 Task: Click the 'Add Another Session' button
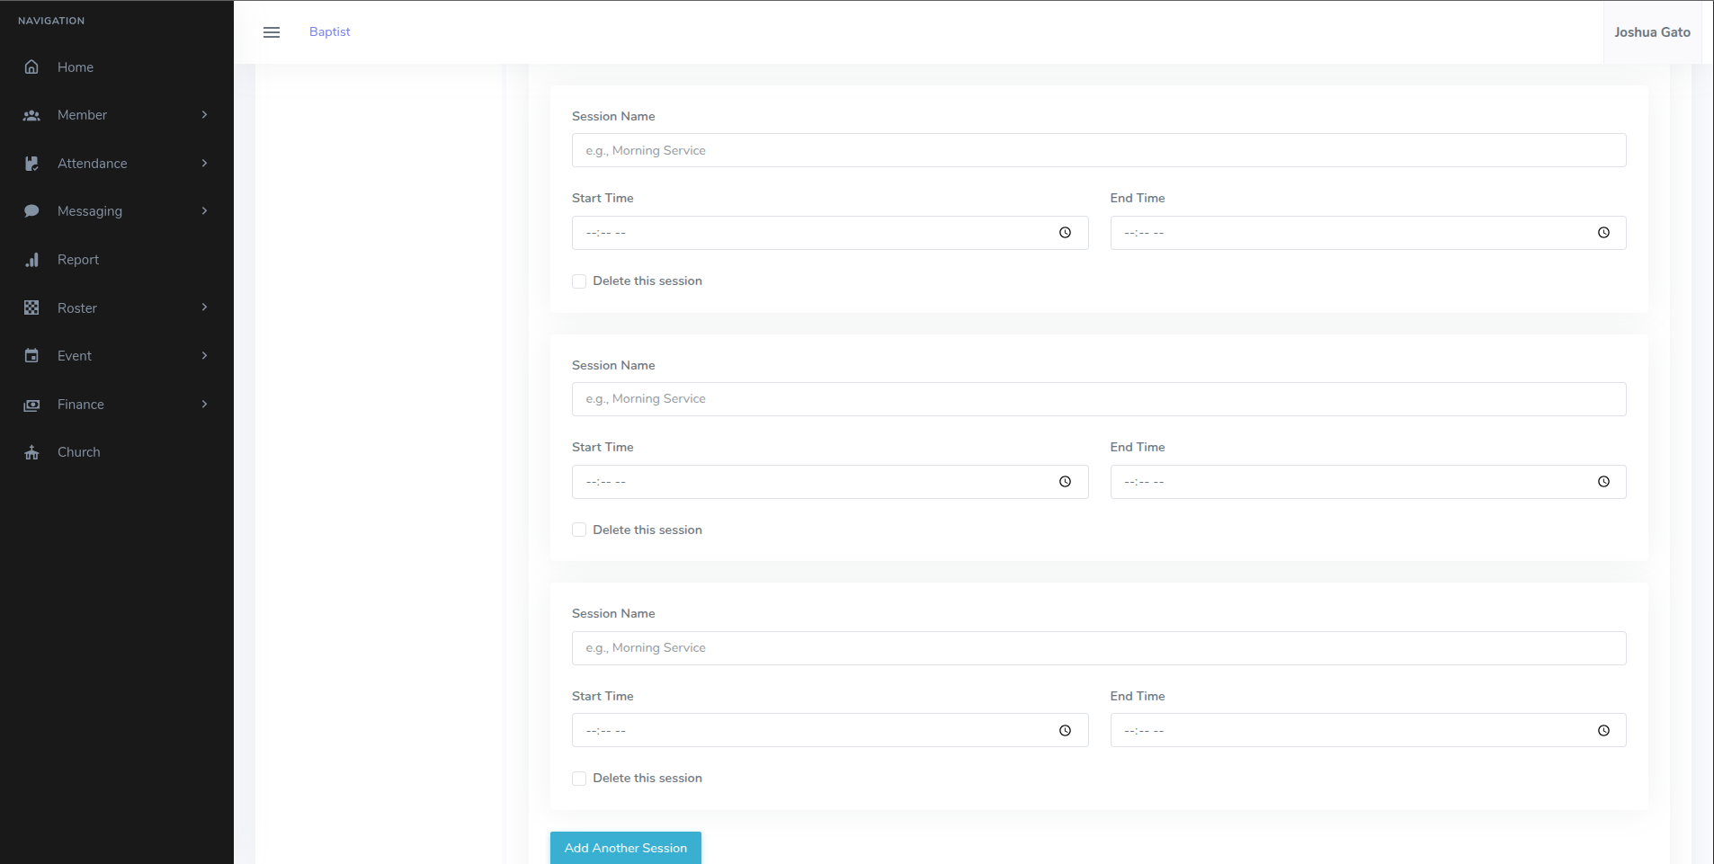624,847
